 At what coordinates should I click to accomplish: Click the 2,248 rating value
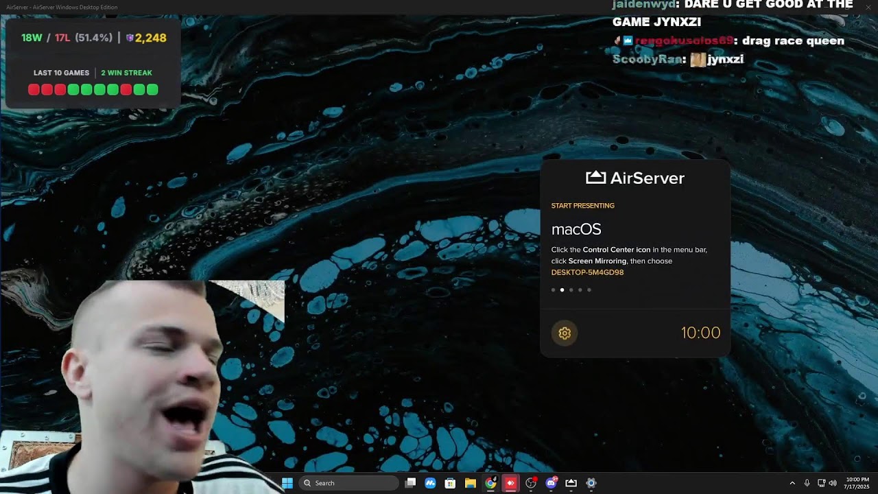pos(151,38)
